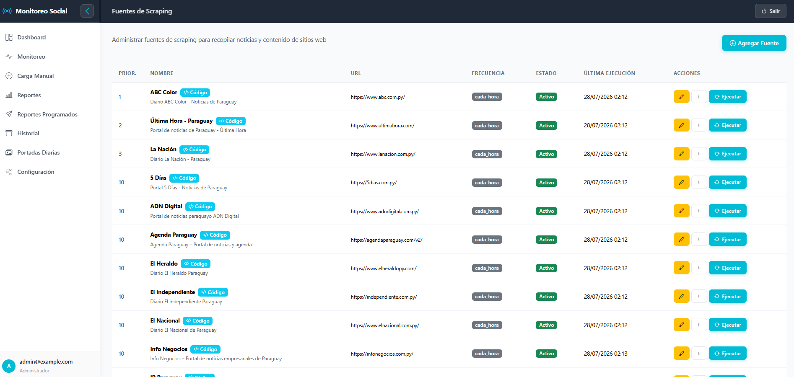The height and width of the screenshot is (377, 794).
Task: Edit the Info Negocios source
Action: (682, 353)
